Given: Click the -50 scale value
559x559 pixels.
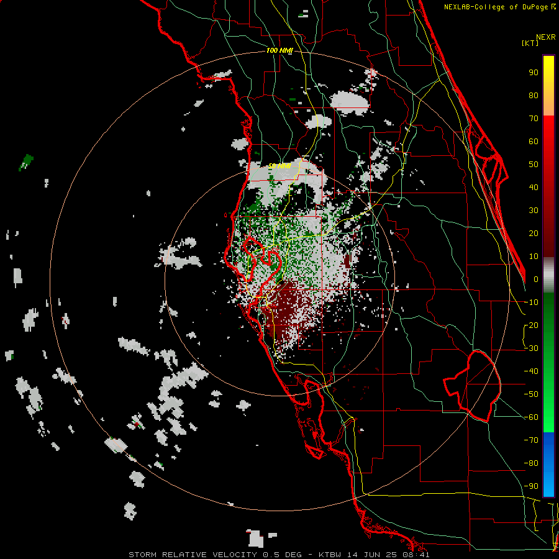Looking at the screenshot, I should 531,394.
